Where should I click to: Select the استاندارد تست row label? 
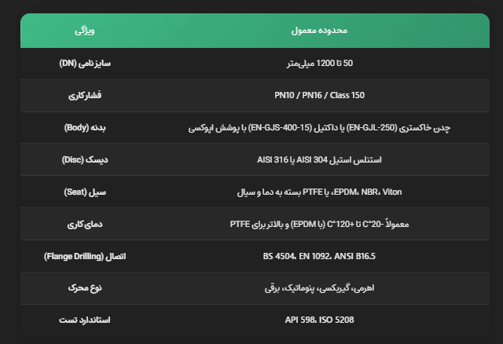click(84, 320)
